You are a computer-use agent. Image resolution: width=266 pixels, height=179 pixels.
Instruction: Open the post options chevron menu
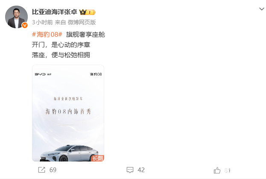coord(262,9)
